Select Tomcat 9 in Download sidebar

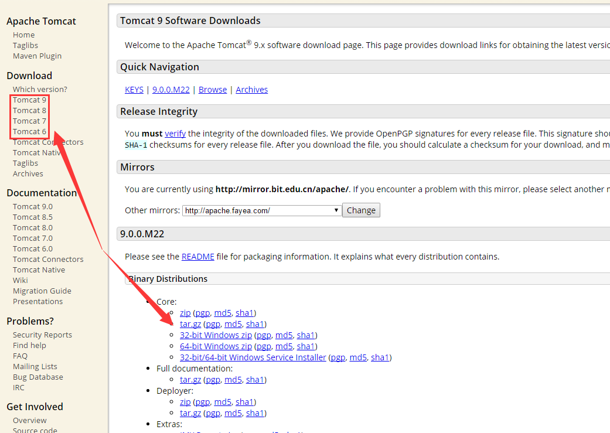click(x=29, y=100)
